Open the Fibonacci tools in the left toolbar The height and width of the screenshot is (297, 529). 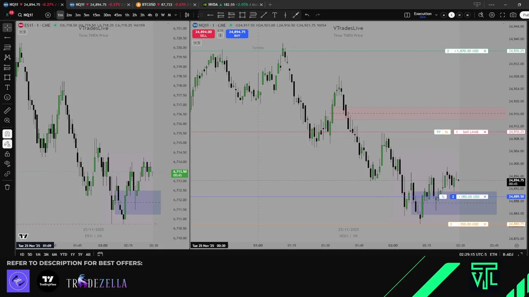coord(7,47)
